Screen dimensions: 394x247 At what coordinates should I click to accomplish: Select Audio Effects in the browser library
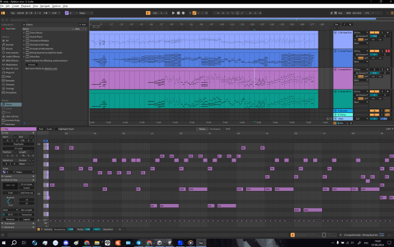click(12, 57)
